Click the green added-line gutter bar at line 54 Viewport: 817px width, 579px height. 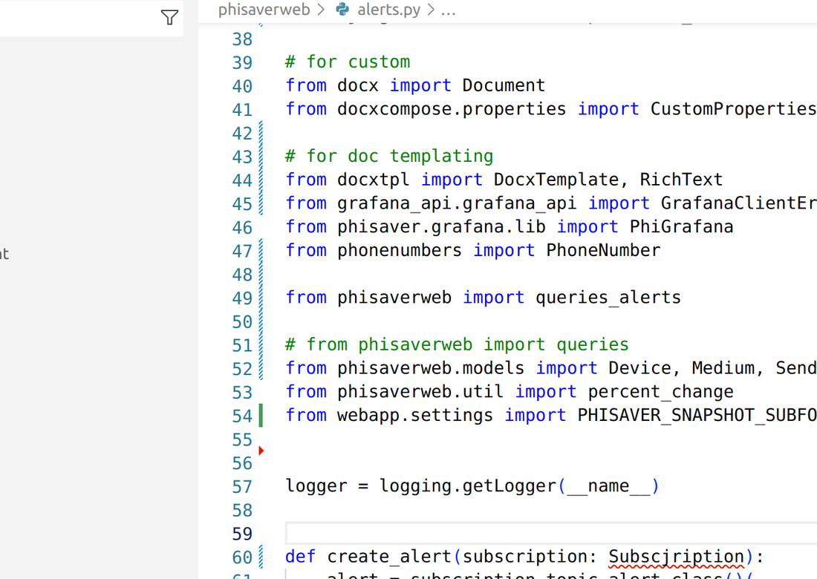point(261,416)
